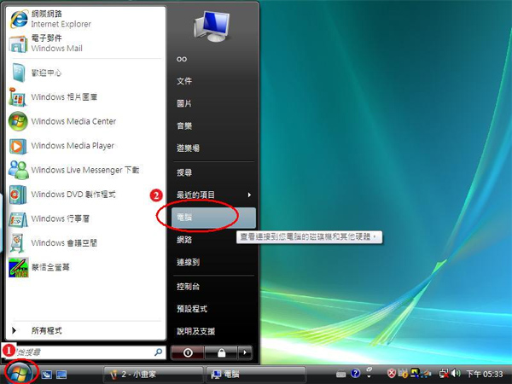Image resolution: width=512 pixels, height=384 pixels.
Task: Click the red security shield tray icon
Action: pyautogui.click(x=391, y=373)
